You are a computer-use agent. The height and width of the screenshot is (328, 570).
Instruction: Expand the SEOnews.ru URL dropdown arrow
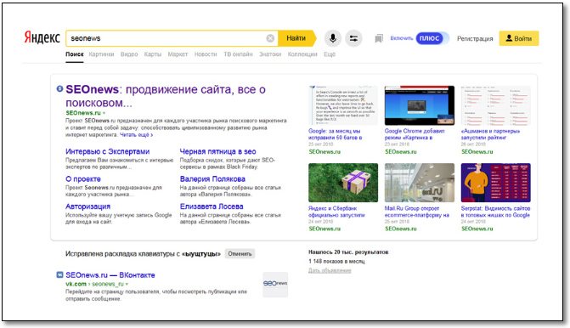click(104, 113)
